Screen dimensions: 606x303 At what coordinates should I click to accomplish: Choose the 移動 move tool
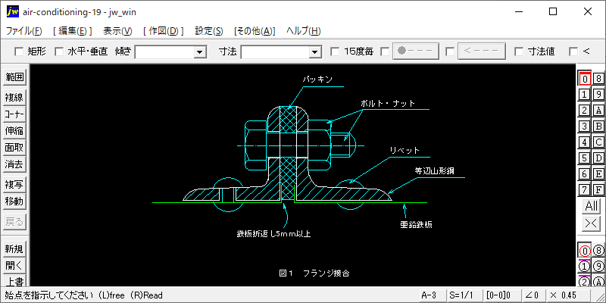14,201
